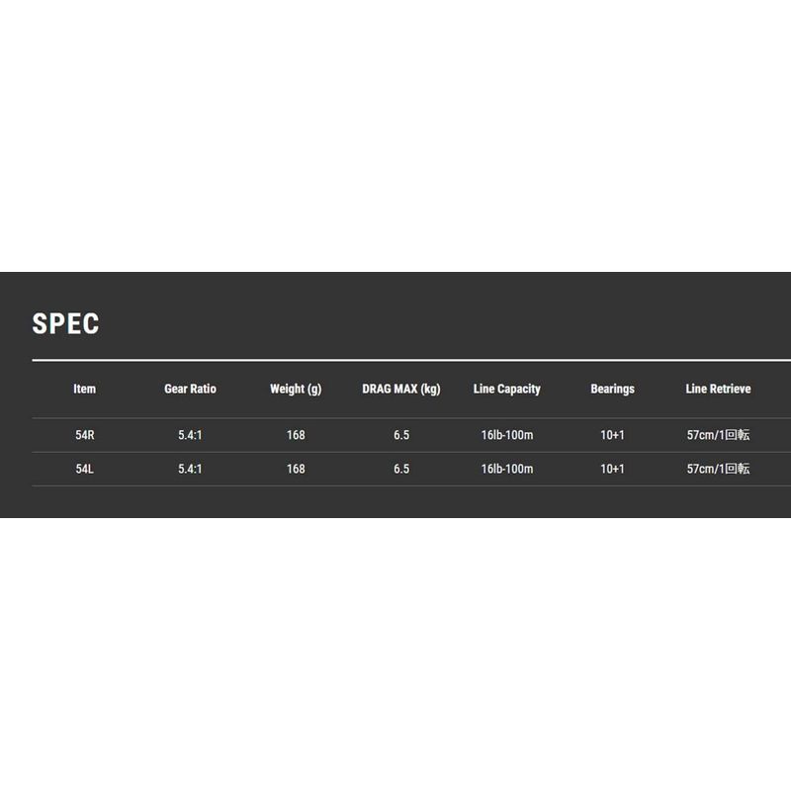Select the 54L gear ratio value
This screenshot has height=791, width=791.
click(190, 469)
